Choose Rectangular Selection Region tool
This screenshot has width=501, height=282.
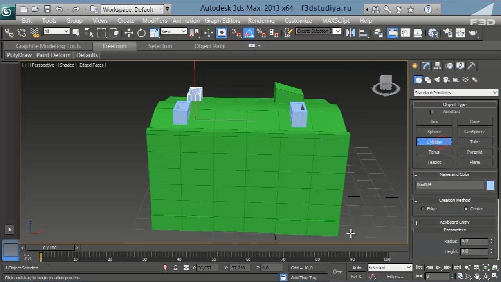point(101,33)
